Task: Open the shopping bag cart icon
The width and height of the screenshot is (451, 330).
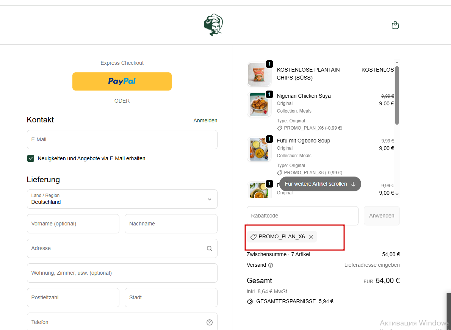Action: pyautogui.click(x=395, y=25)
